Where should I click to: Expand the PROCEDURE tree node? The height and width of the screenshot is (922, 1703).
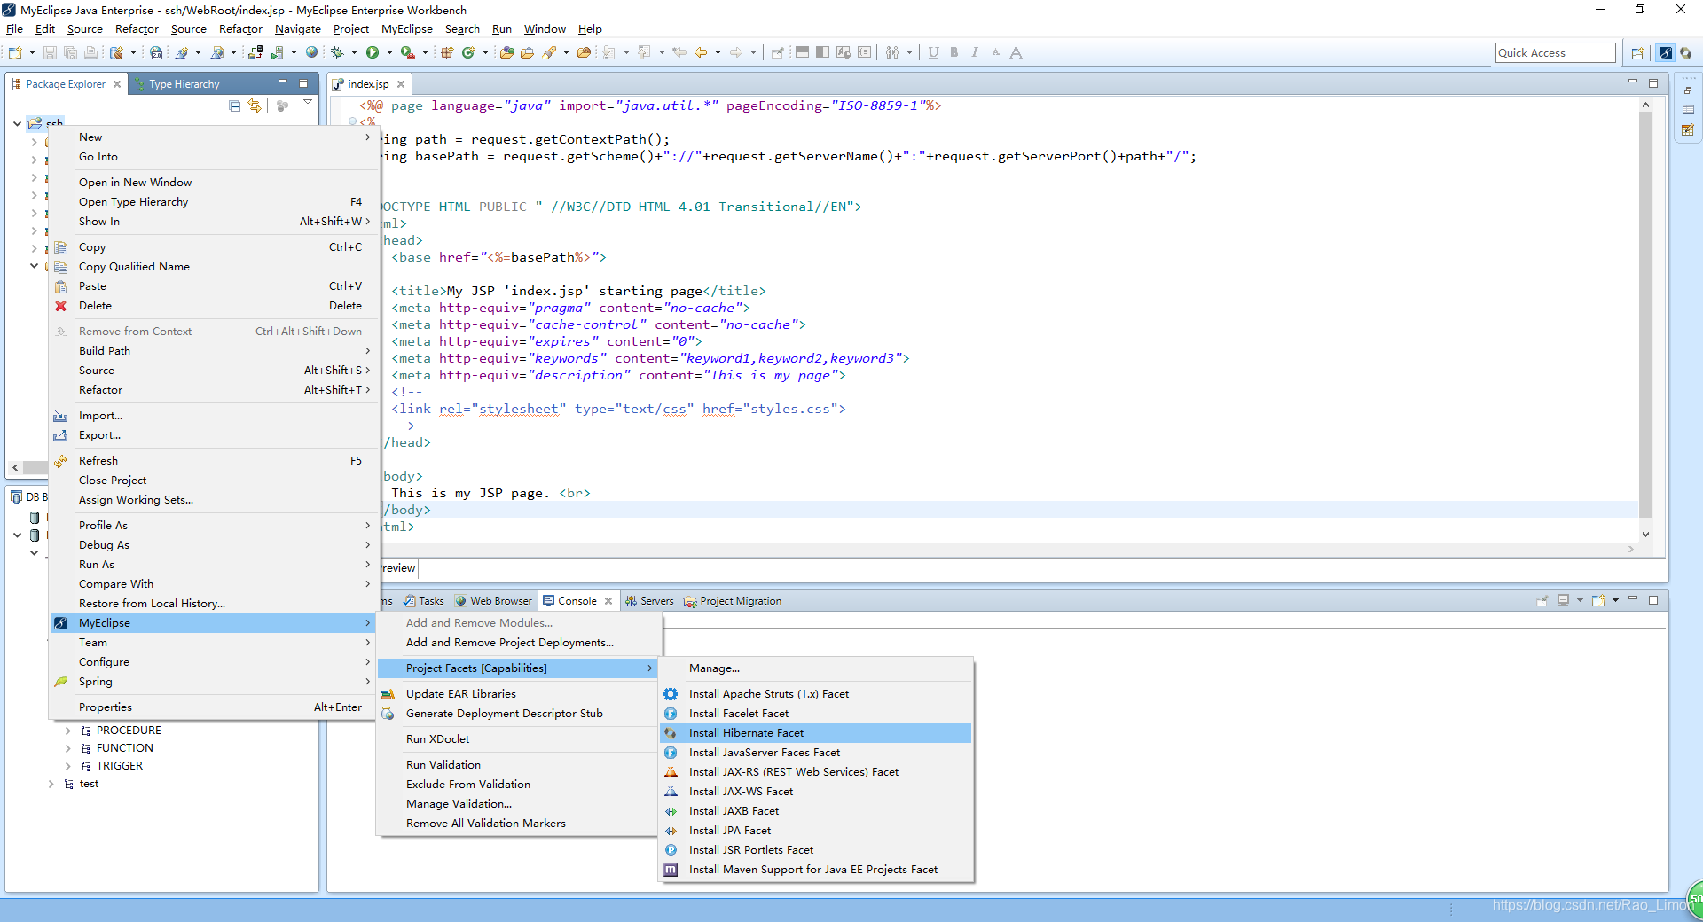[x=68, y=731]
